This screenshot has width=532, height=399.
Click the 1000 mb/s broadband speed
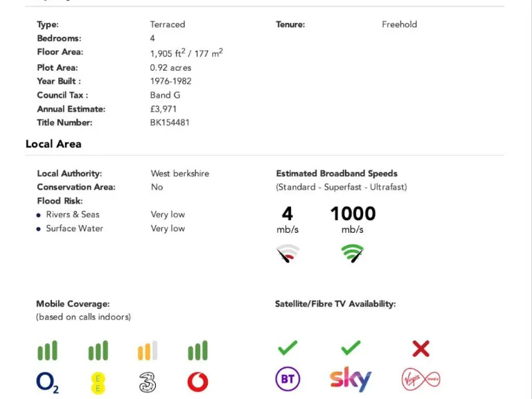pos(353,214)
